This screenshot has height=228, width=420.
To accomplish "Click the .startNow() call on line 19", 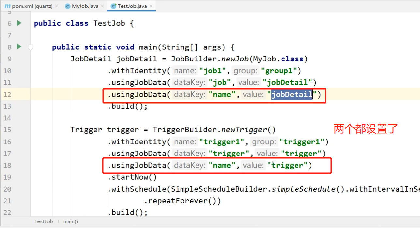I will [132, 177].
